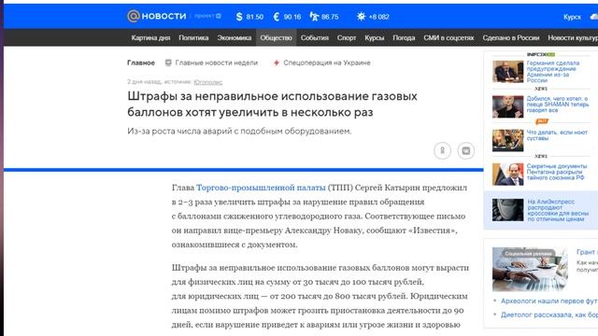
Task: Open thumbnail for the SHAMAN story
Action: 507,106
